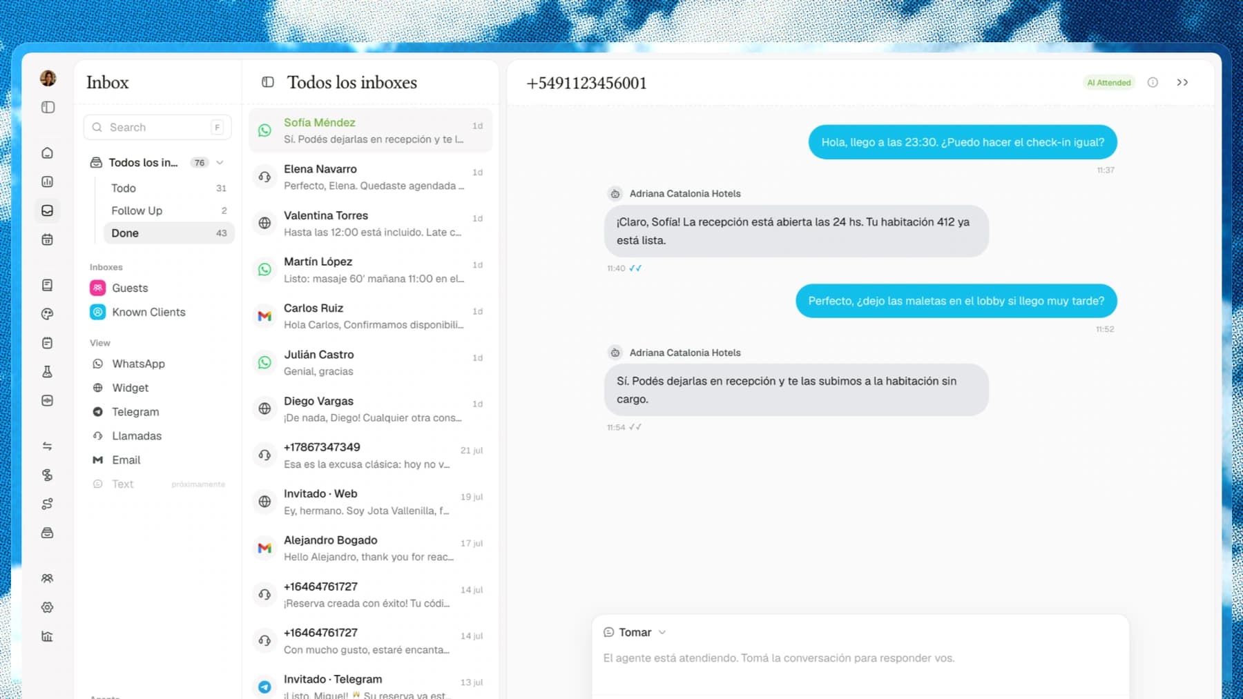
Task: Open the reports chart icon at the sidebar bottom
Action: click(x=48, y=636)
